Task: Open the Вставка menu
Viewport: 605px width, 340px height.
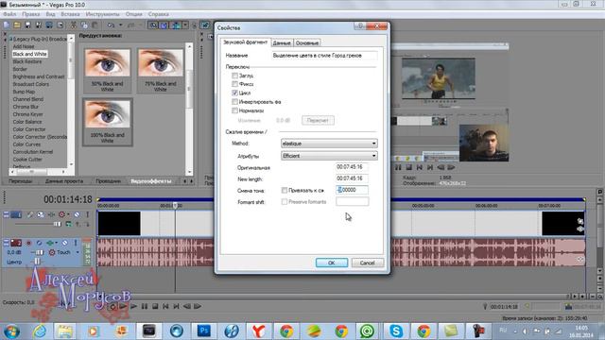Action: [x=70, y=14]
